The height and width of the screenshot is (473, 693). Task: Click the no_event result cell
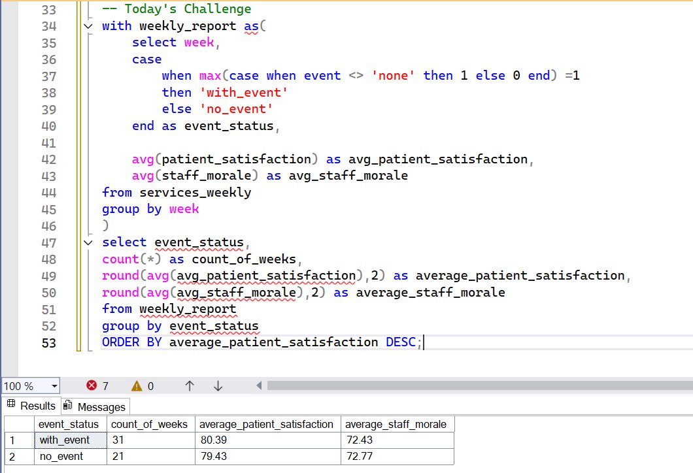[x=71, y=456]
